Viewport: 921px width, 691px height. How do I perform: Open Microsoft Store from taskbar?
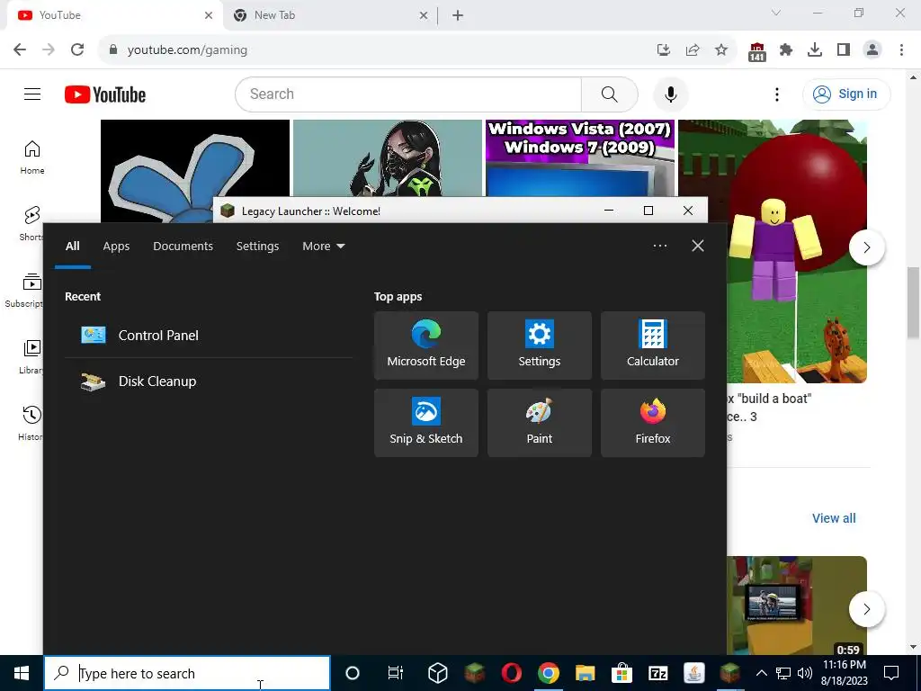(621, 673)
